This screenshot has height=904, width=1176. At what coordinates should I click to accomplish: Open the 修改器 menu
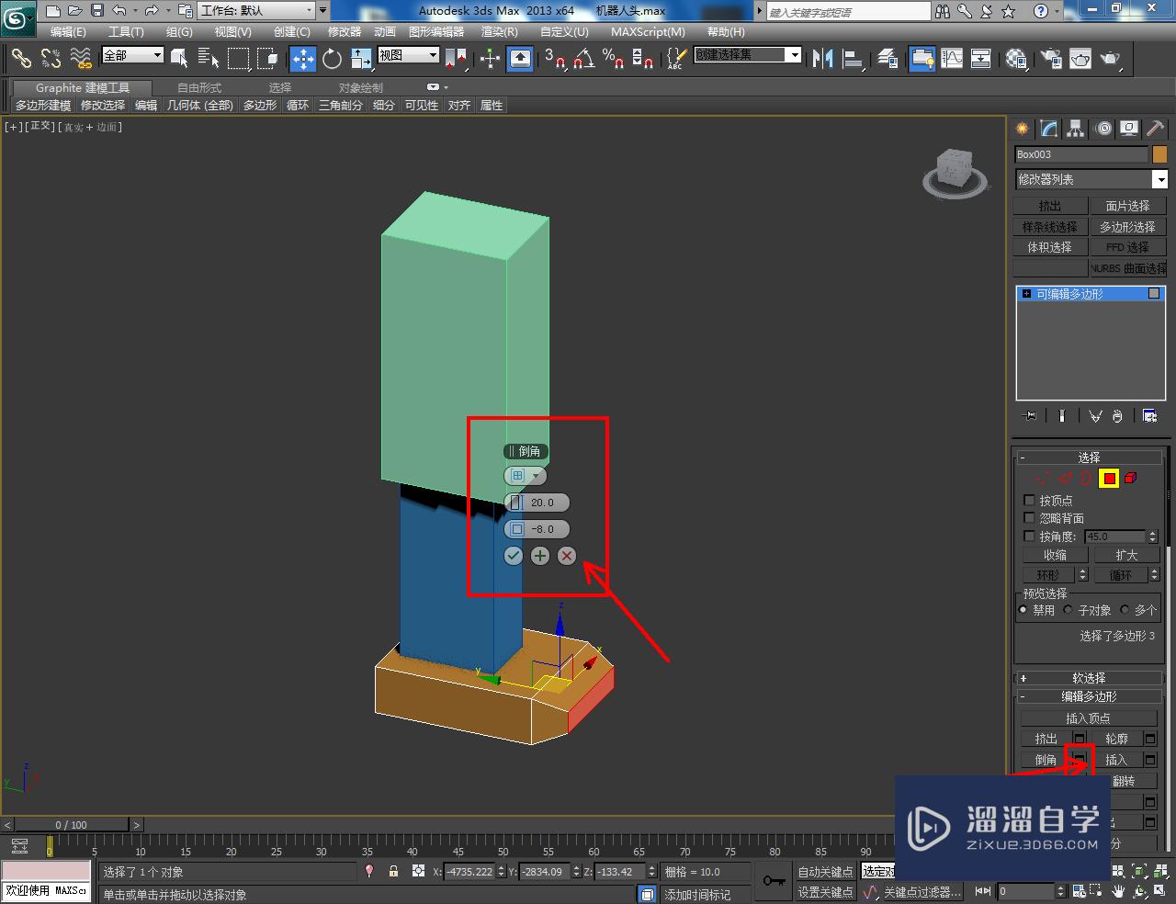point(345,32)
